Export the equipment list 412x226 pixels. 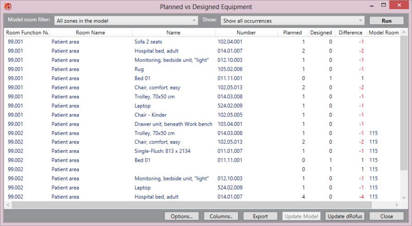(x=260, y=216)
